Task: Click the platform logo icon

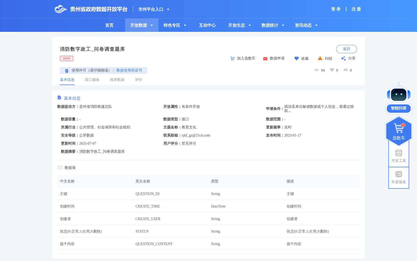Action: click(x=60, y=9)
